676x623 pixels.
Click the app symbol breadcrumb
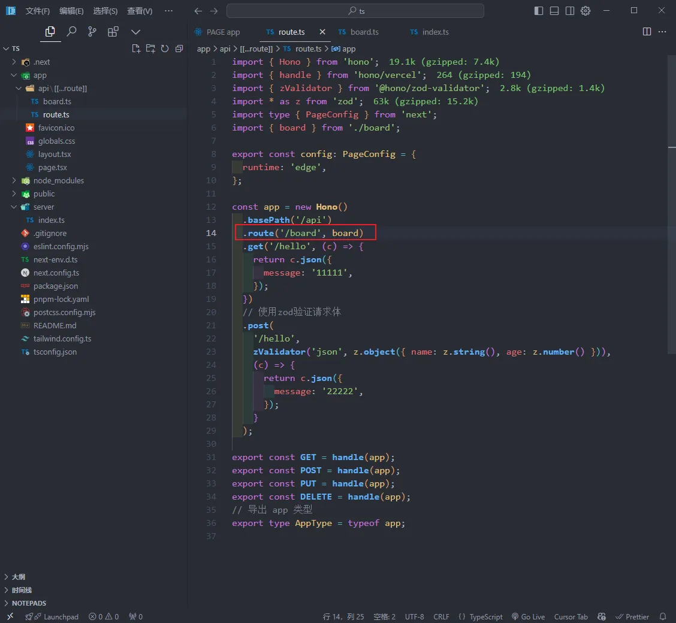(x=343, y=49)
